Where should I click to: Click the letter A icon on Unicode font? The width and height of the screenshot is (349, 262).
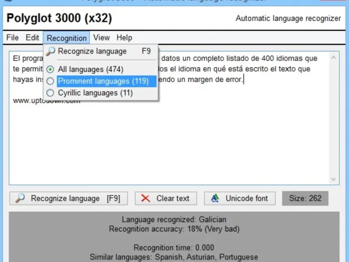pyautogui.click(x=215, y=198)
